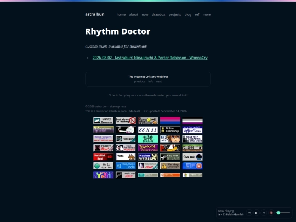Click the 'Made with Cascading Style Sheets' badge
The width and height of the screenshot is (296, 222).
(192, 139)
